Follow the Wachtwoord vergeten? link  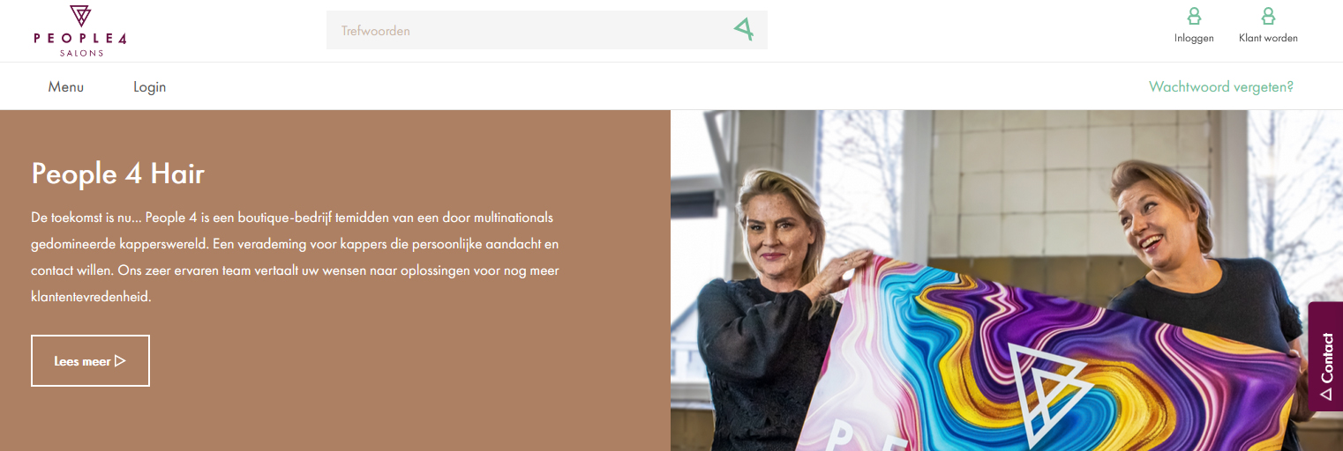[1221, 86]
